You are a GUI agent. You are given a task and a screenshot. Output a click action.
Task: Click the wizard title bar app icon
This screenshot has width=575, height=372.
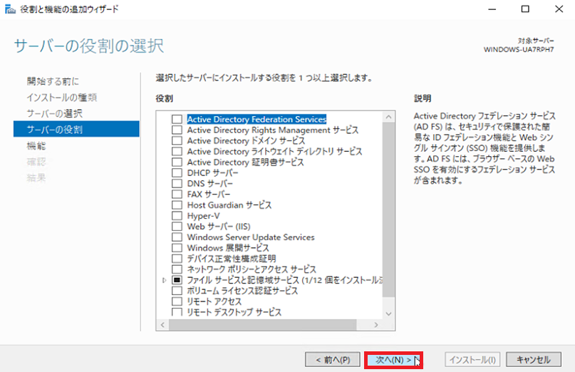(x=10, y=9)
